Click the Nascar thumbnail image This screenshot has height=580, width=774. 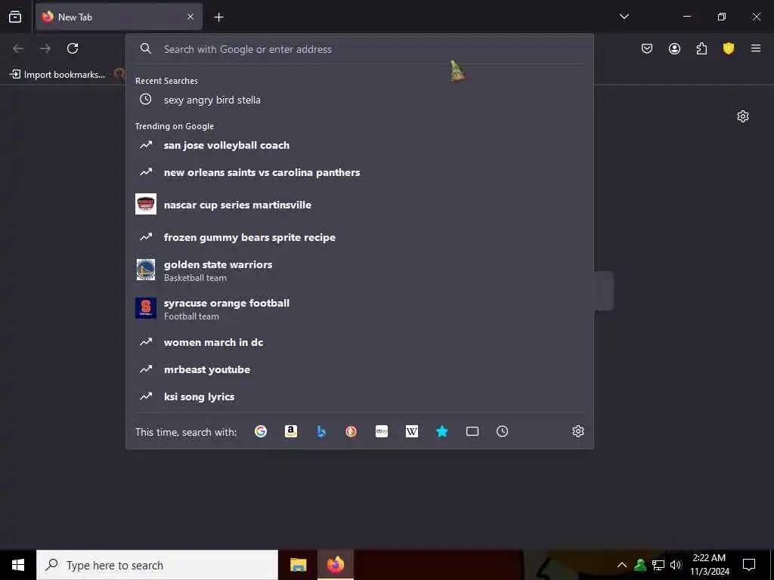click(x=146, y=204)
